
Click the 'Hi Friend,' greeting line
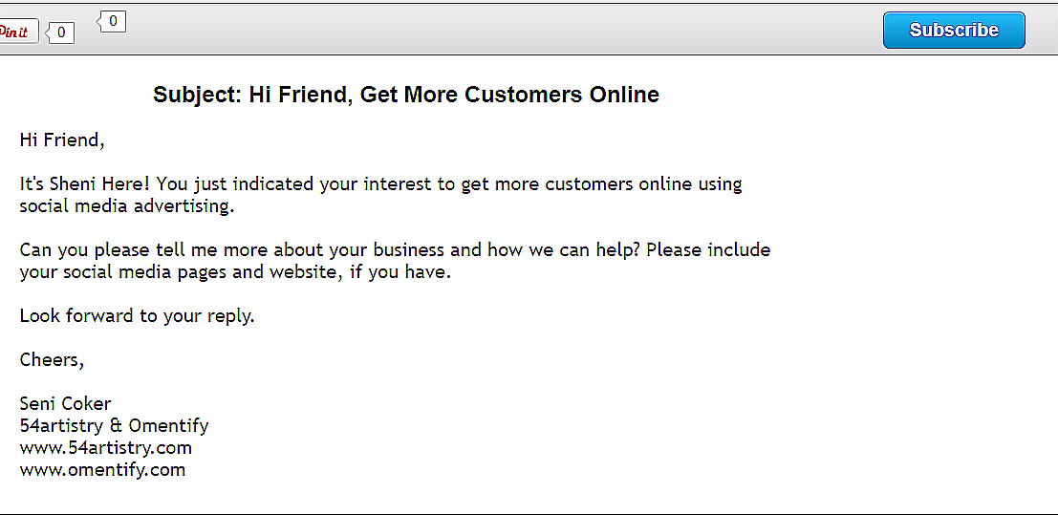click(62, 140)
